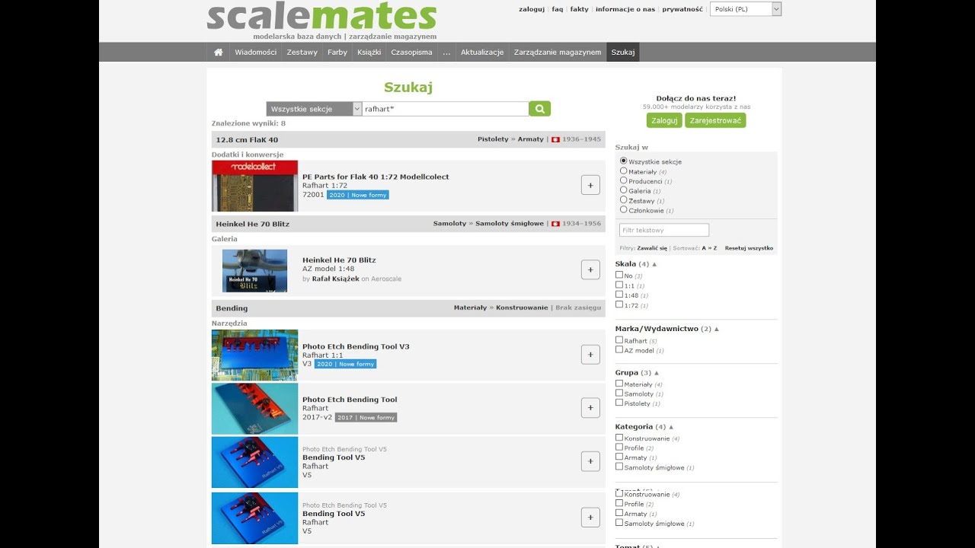Click the search field containing rafhart*

click(446, 109)
